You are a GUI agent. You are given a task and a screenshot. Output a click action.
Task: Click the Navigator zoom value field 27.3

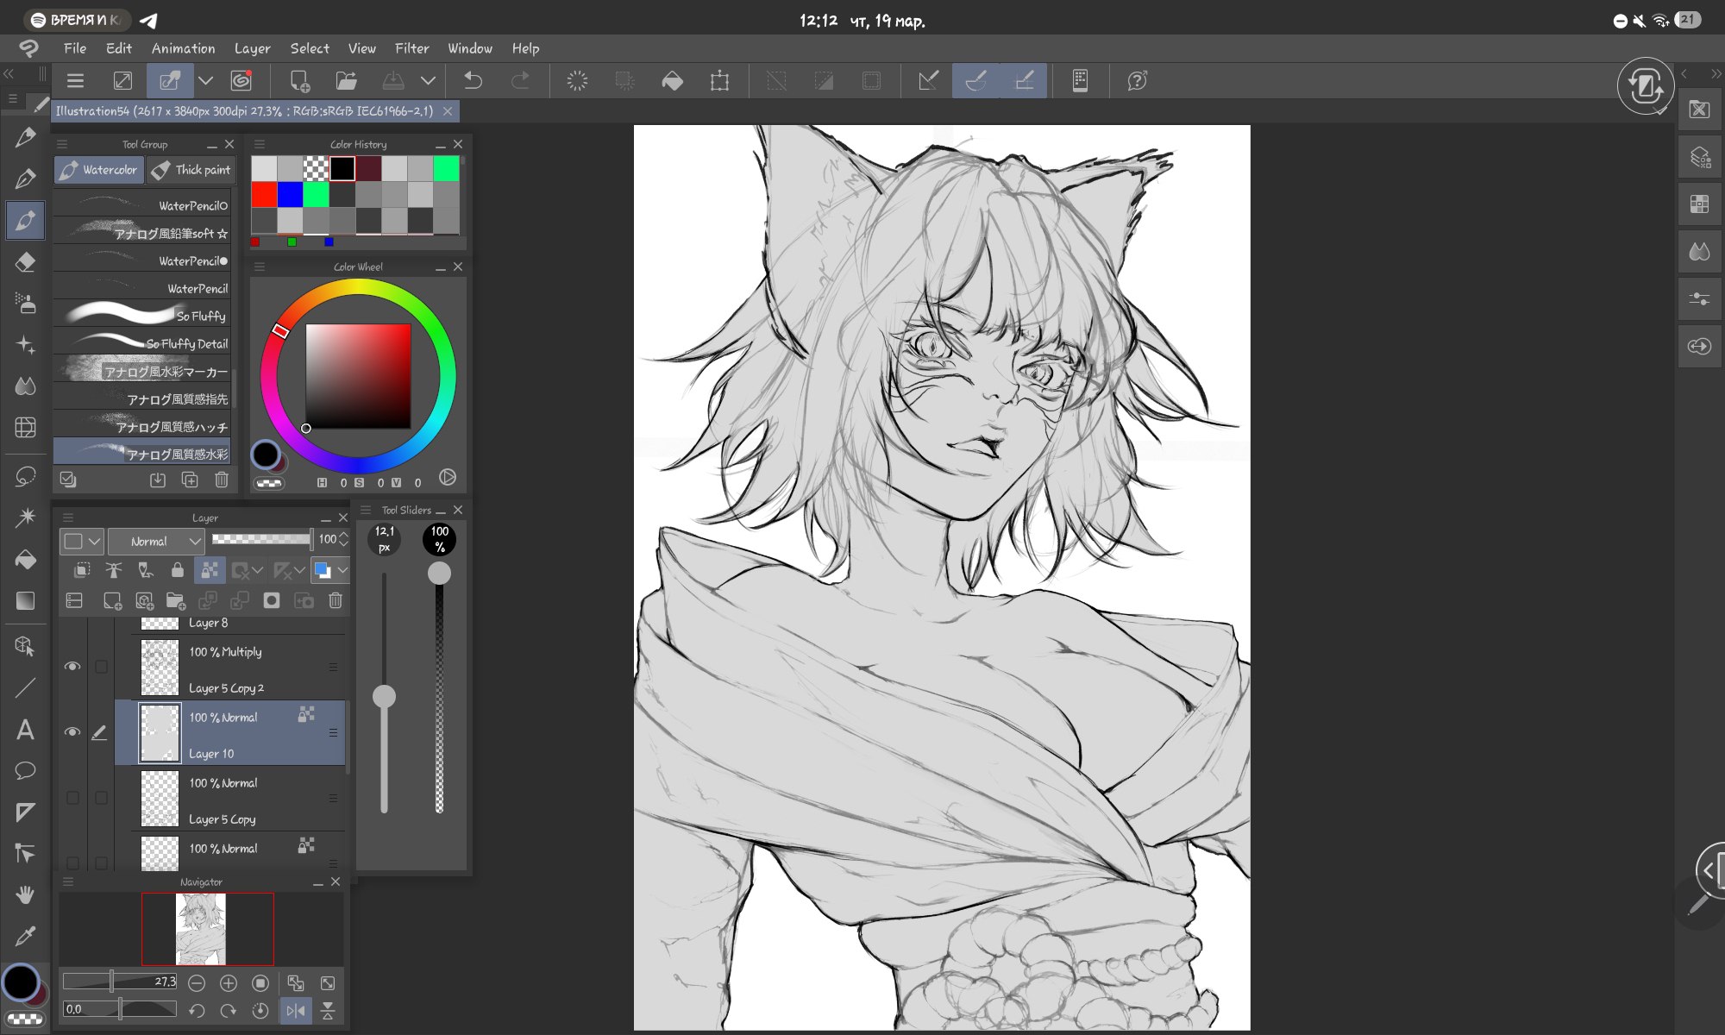pos(120,982)
